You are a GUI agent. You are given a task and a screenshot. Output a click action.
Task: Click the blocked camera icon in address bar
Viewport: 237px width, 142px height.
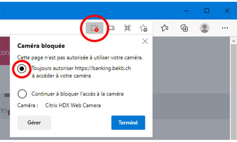click(x=95, y=28)
